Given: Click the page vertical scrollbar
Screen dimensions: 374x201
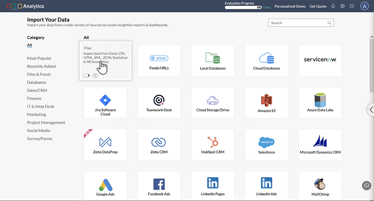Looking at the screenshot, I should point(371,66).
